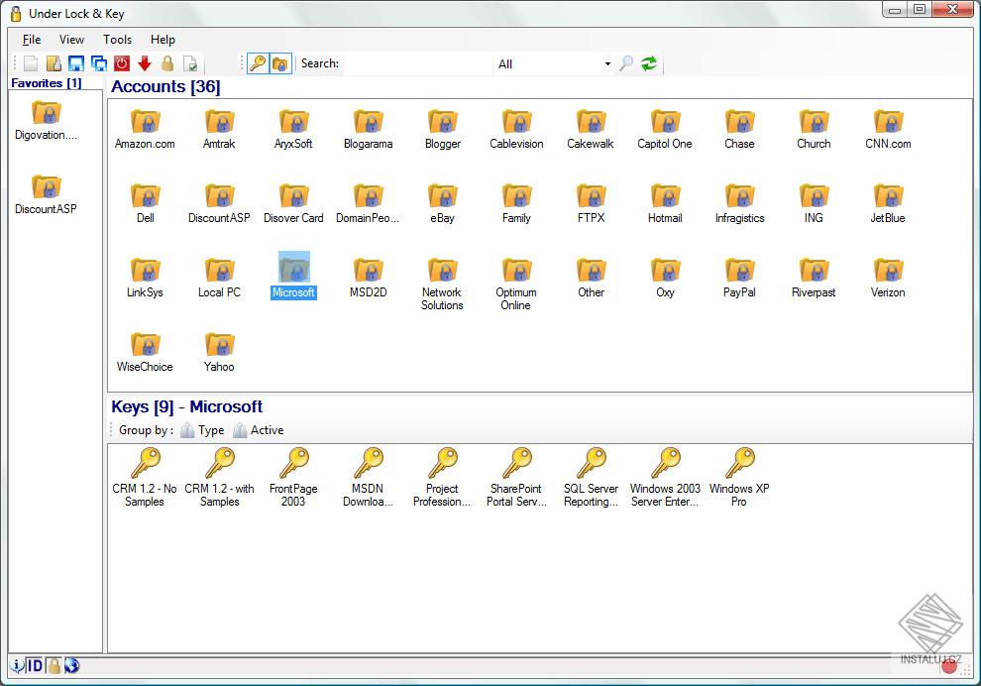Select the Network Solutions account folder
The image size is (981, 686).
(x=442, y=285)
